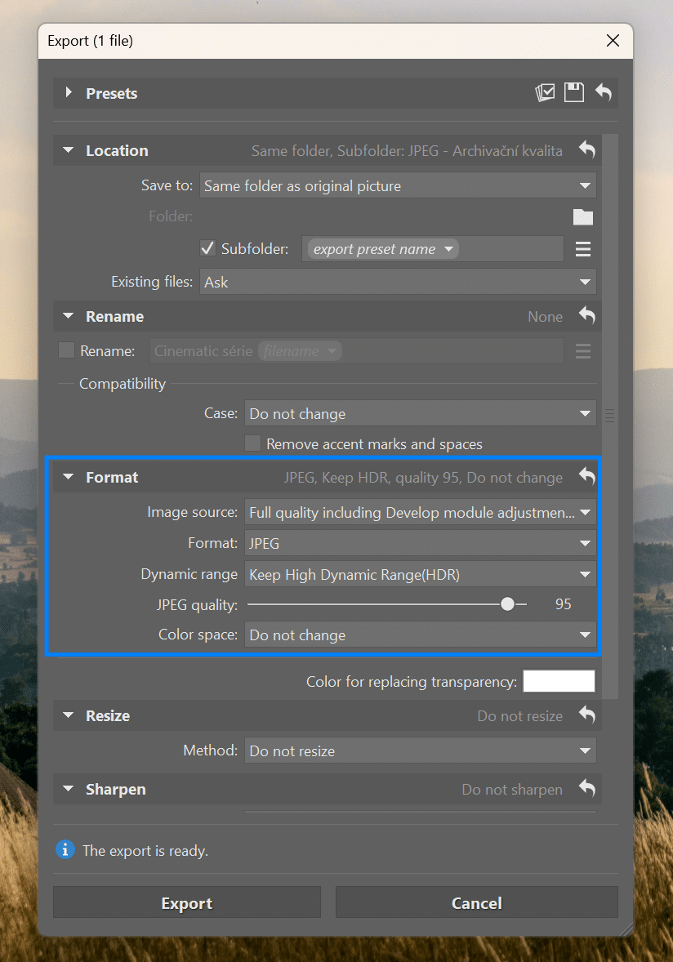Viewport: 673px width, 962px height.
Task: Open subfolder naming options menu
Action: click(583, 248)
